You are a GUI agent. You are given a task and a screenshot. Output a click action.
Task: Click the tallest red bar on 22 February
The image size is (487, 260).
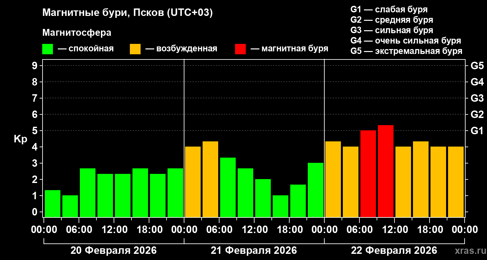tap(386, 171)
